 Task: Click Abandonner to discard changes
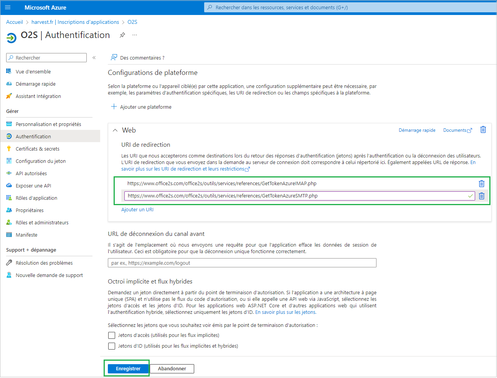coord(172,368)
